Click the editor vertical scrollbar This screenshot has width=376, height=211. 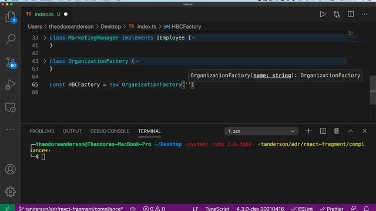click(x=372, y=90)
